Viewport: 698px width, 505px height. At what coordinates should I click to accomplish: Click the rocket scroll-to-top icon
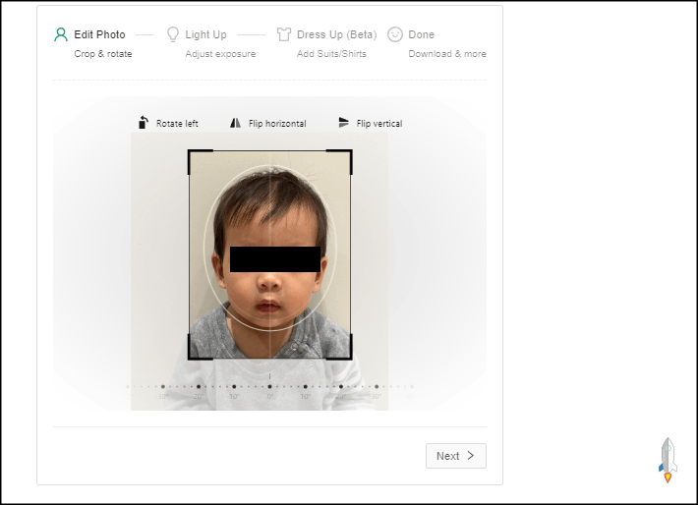click(x=668, y=460)
